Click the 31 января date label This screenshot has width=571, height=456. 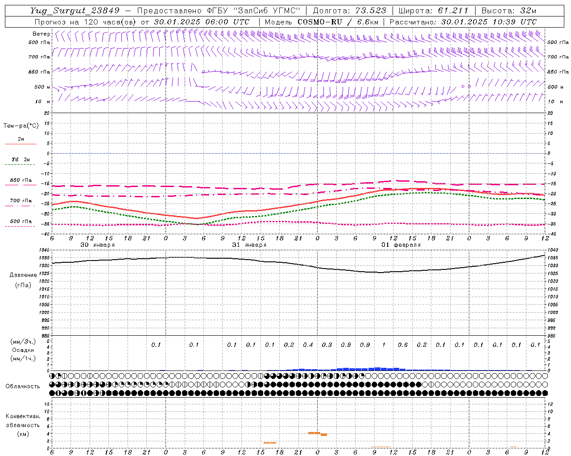249,245
